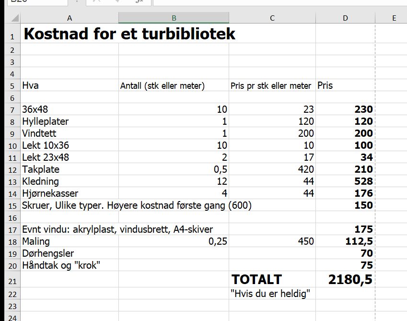Click the title 'Kostnad for et turbibliotek'

pyautogui.click(x=129, y=34)
